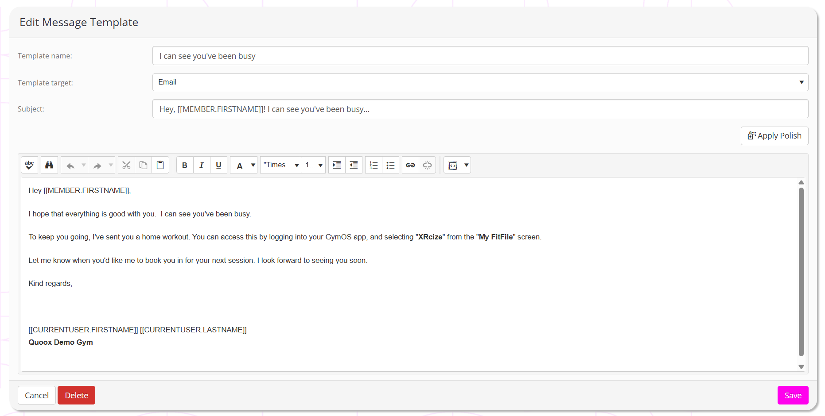
Task: Expand the Times font family dropdown
Action: pos(281,165)
